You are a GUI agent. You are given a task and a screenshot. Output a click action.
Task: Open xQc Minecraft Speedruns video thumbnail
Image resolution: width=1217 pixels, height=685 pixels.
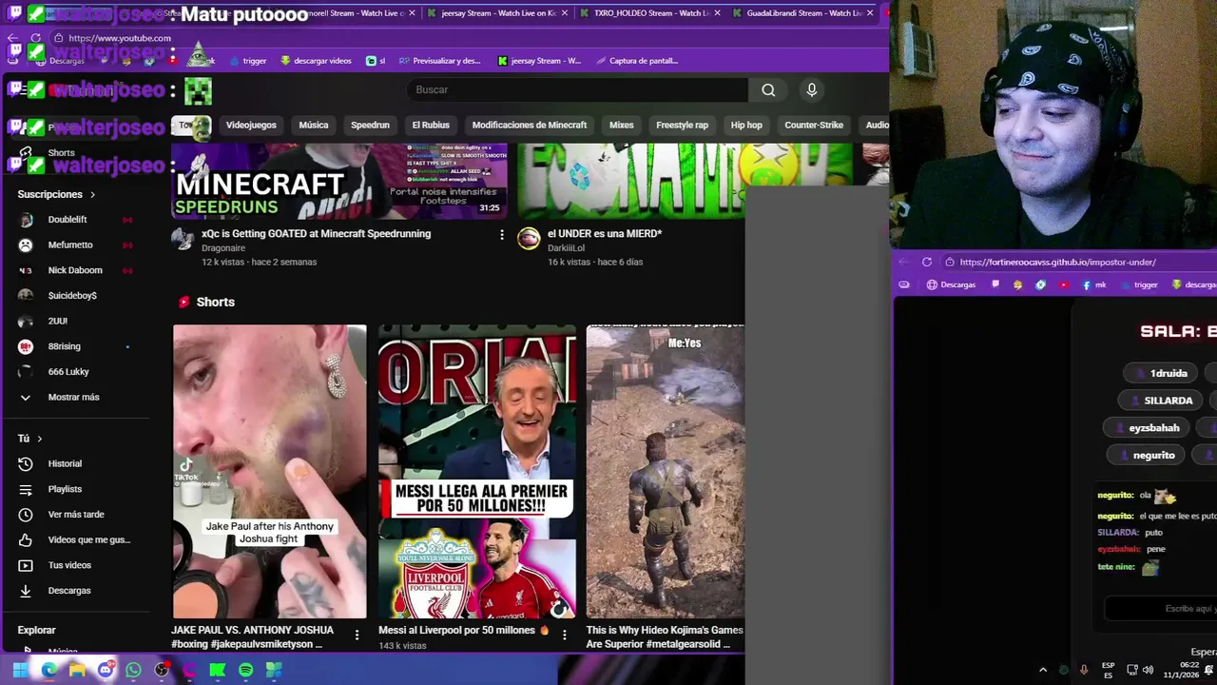[339, 182]
